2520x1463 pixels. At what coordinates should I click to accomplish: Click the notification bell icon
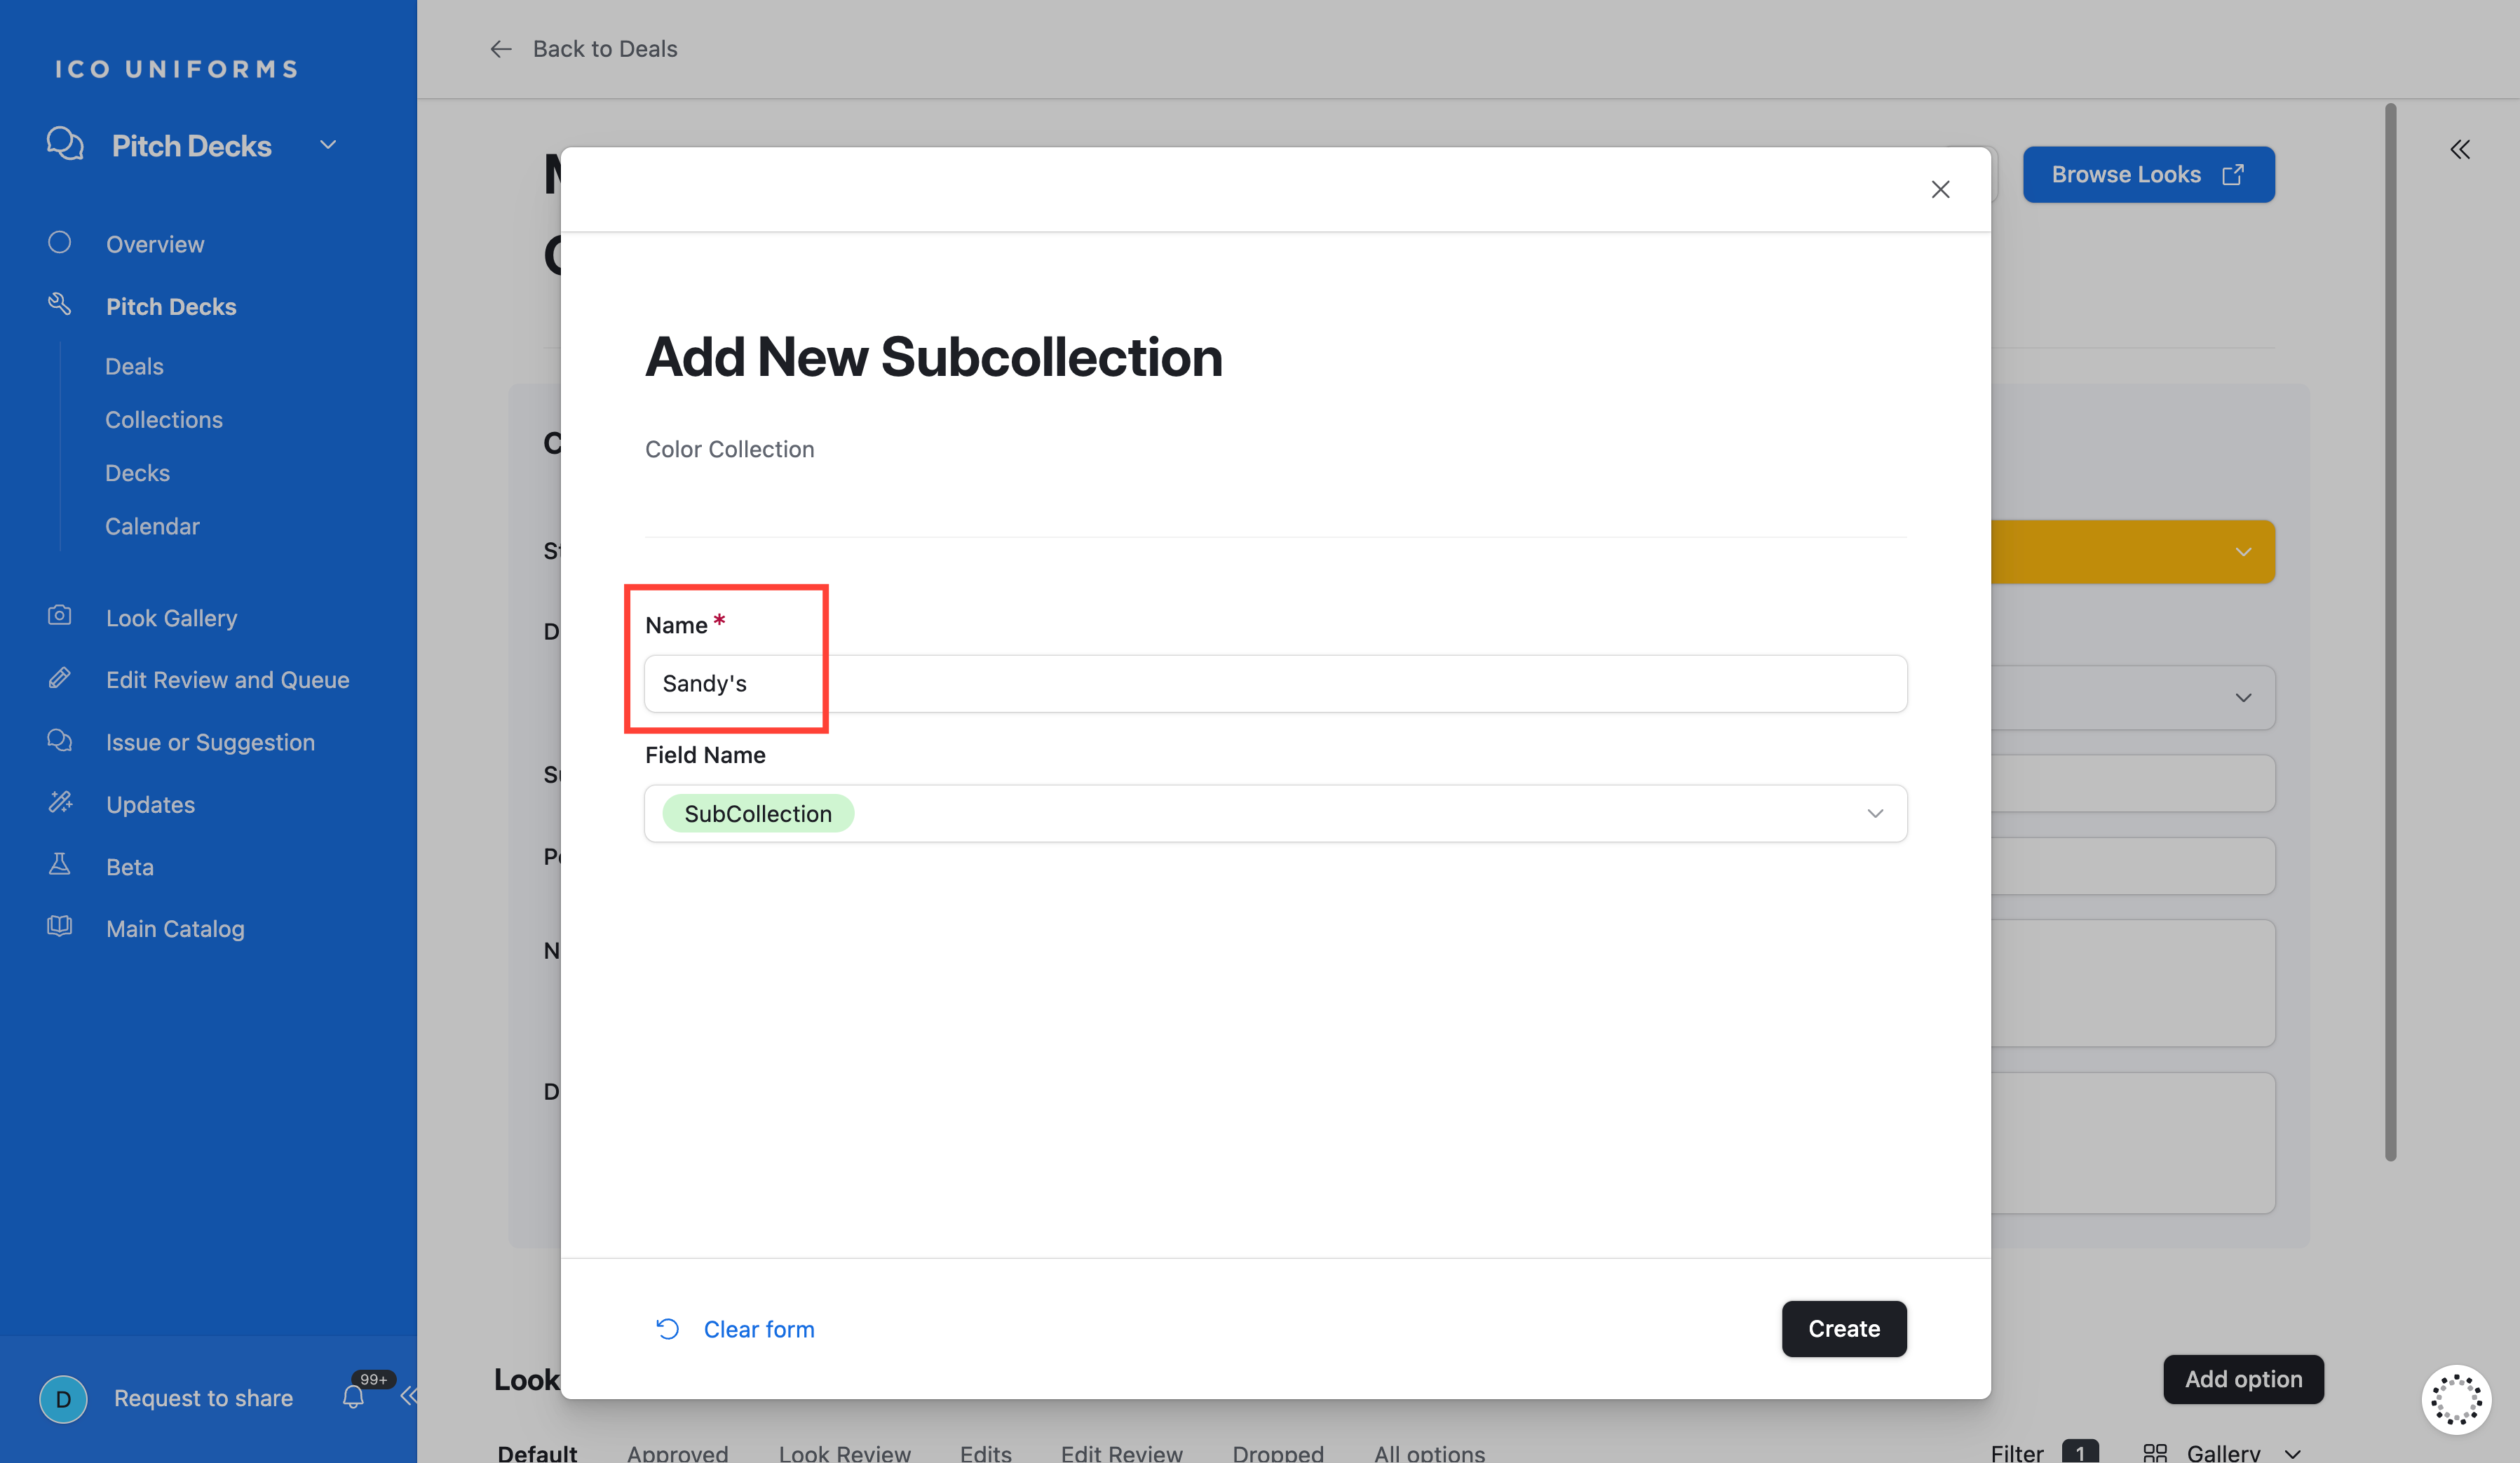(x=353, y=1396)
